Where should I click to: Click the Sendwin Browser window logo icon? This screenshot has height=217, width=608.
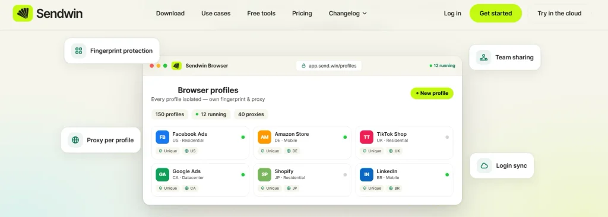coord(177,65)
